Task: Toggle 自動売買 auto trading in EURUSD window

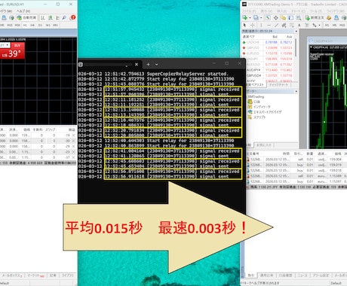Action: [x=27, y=17]
